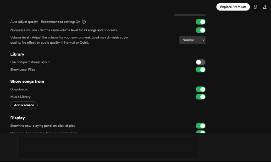Viewport: 271px width, 162px height.
Task: Click the Show songs from heading
Action: coord(27,81)
